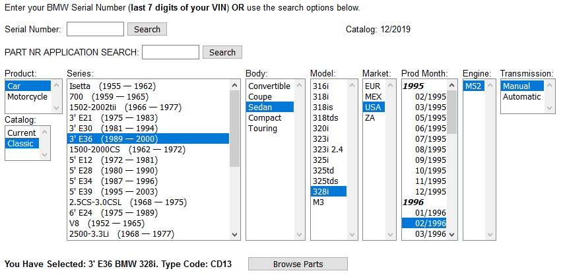
Task: Select 5' E39 (1995 — 2003) series
Action: pos(114,191)
